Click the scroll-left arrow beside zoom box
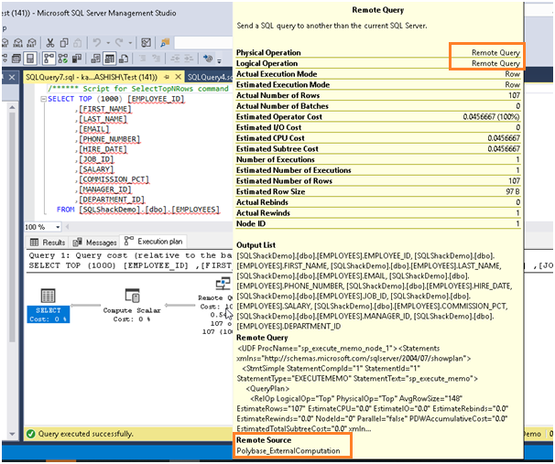This screenshot has width=555, height=464. (x=67, y=227)
